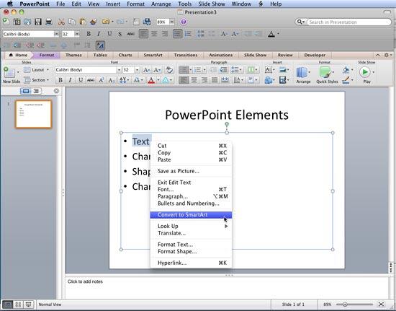Choose Convert to SmartArt in context menu
Image resolution: width=396 pixels, height=311 pixels.
[191, 215]
